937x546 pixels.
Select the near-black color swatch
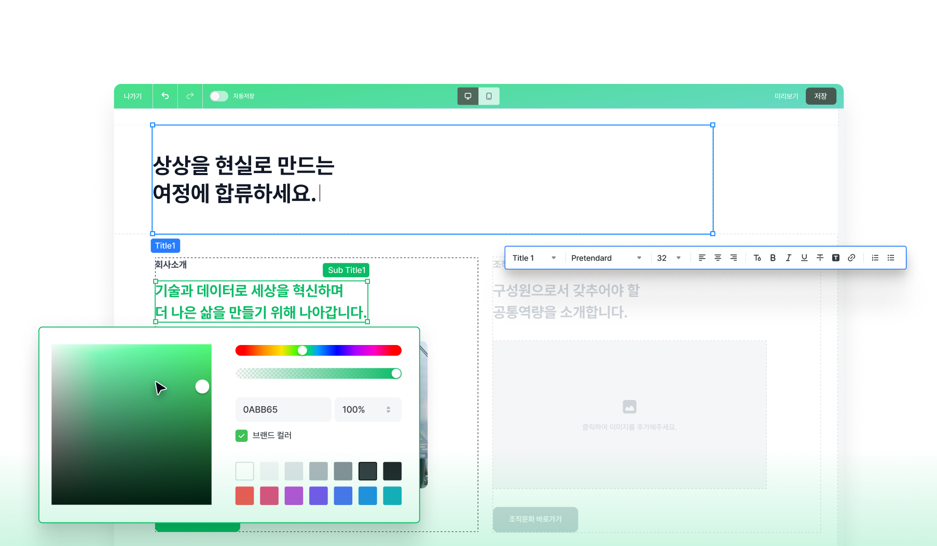(392, 471)
